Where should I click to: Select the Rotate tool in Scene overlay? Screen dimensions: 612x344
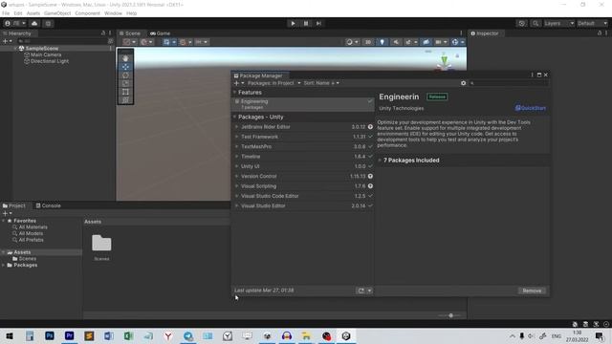tap(125, 75)
